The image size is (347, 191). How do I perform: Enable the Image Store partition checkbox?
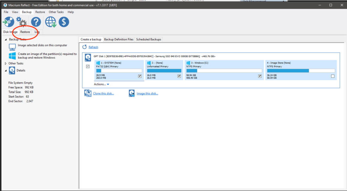click(x=332, y=76)
